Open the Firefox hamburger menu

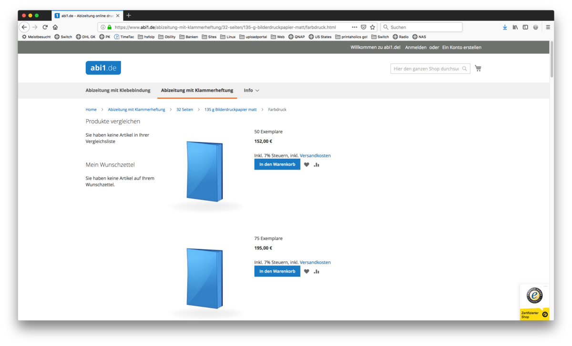point(548,27)
